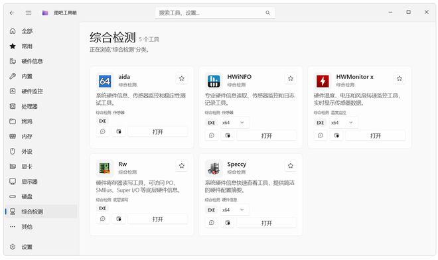
Task: Click the EXE tag on Rw card
Action: coord(102,208)
